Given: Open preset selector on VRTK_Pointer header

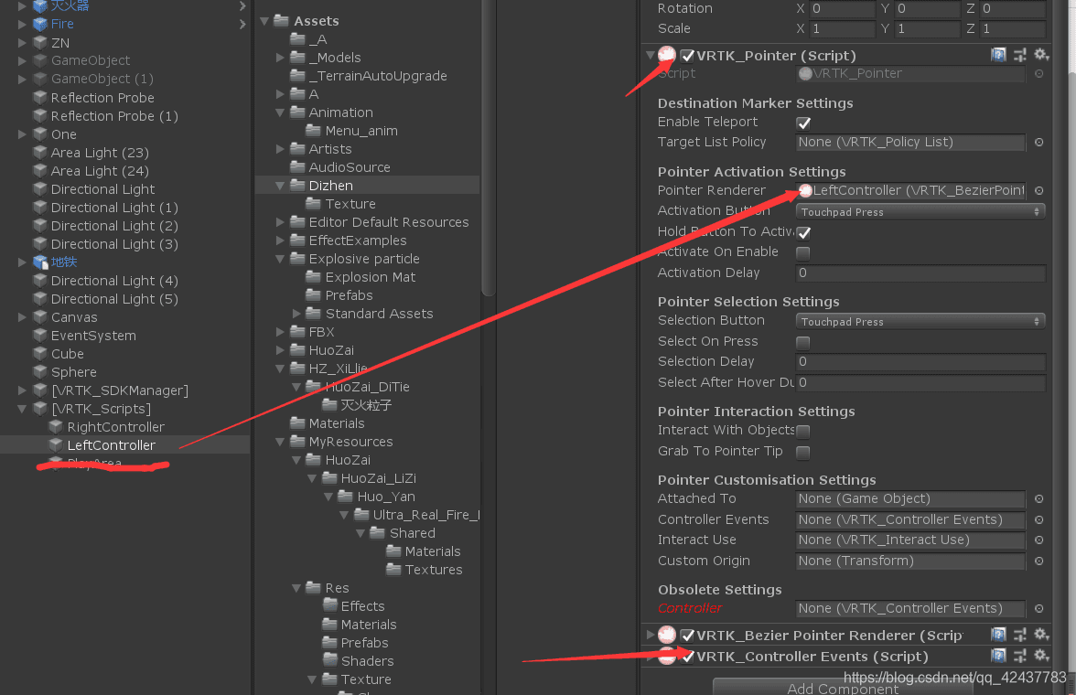Looking at the screenshot, I should [x=1020, y=56].
